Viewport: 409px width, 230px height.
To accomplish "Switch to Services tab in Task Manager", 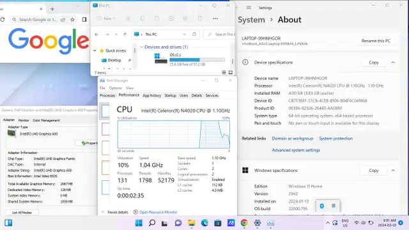I will pyautogui.click(x=212, y=95).
